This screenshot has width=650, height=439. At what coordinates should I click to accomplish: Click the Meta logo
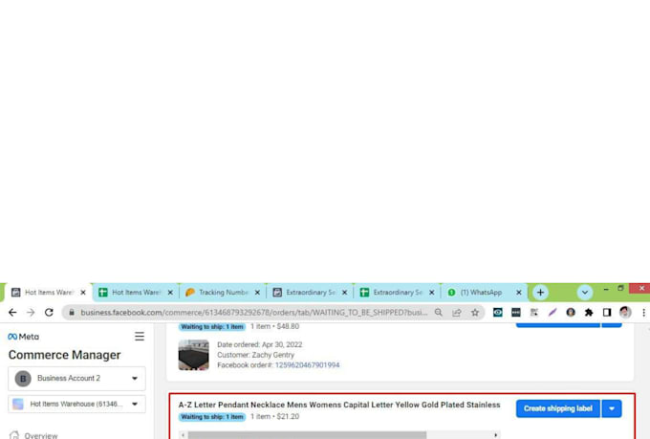(23, 337)
